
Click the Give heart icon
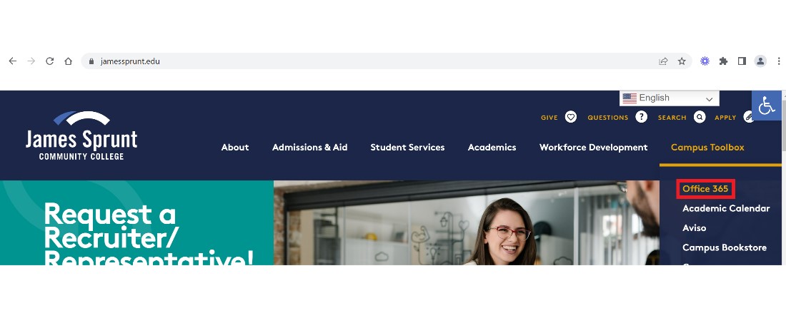[570, 117]
